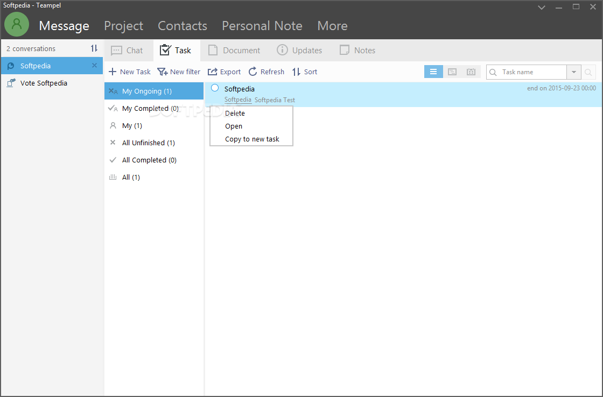Select the All Unfinished (1) filter
This screenshot has height=397, width=603.
pos(154,143)
